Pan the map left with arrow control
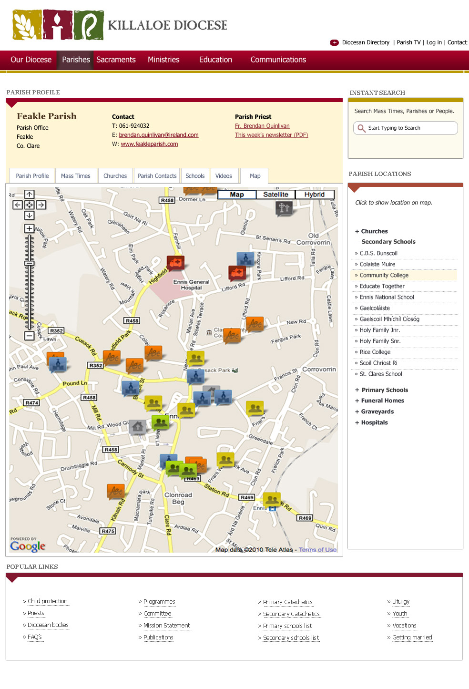 [x=18, y=205]
